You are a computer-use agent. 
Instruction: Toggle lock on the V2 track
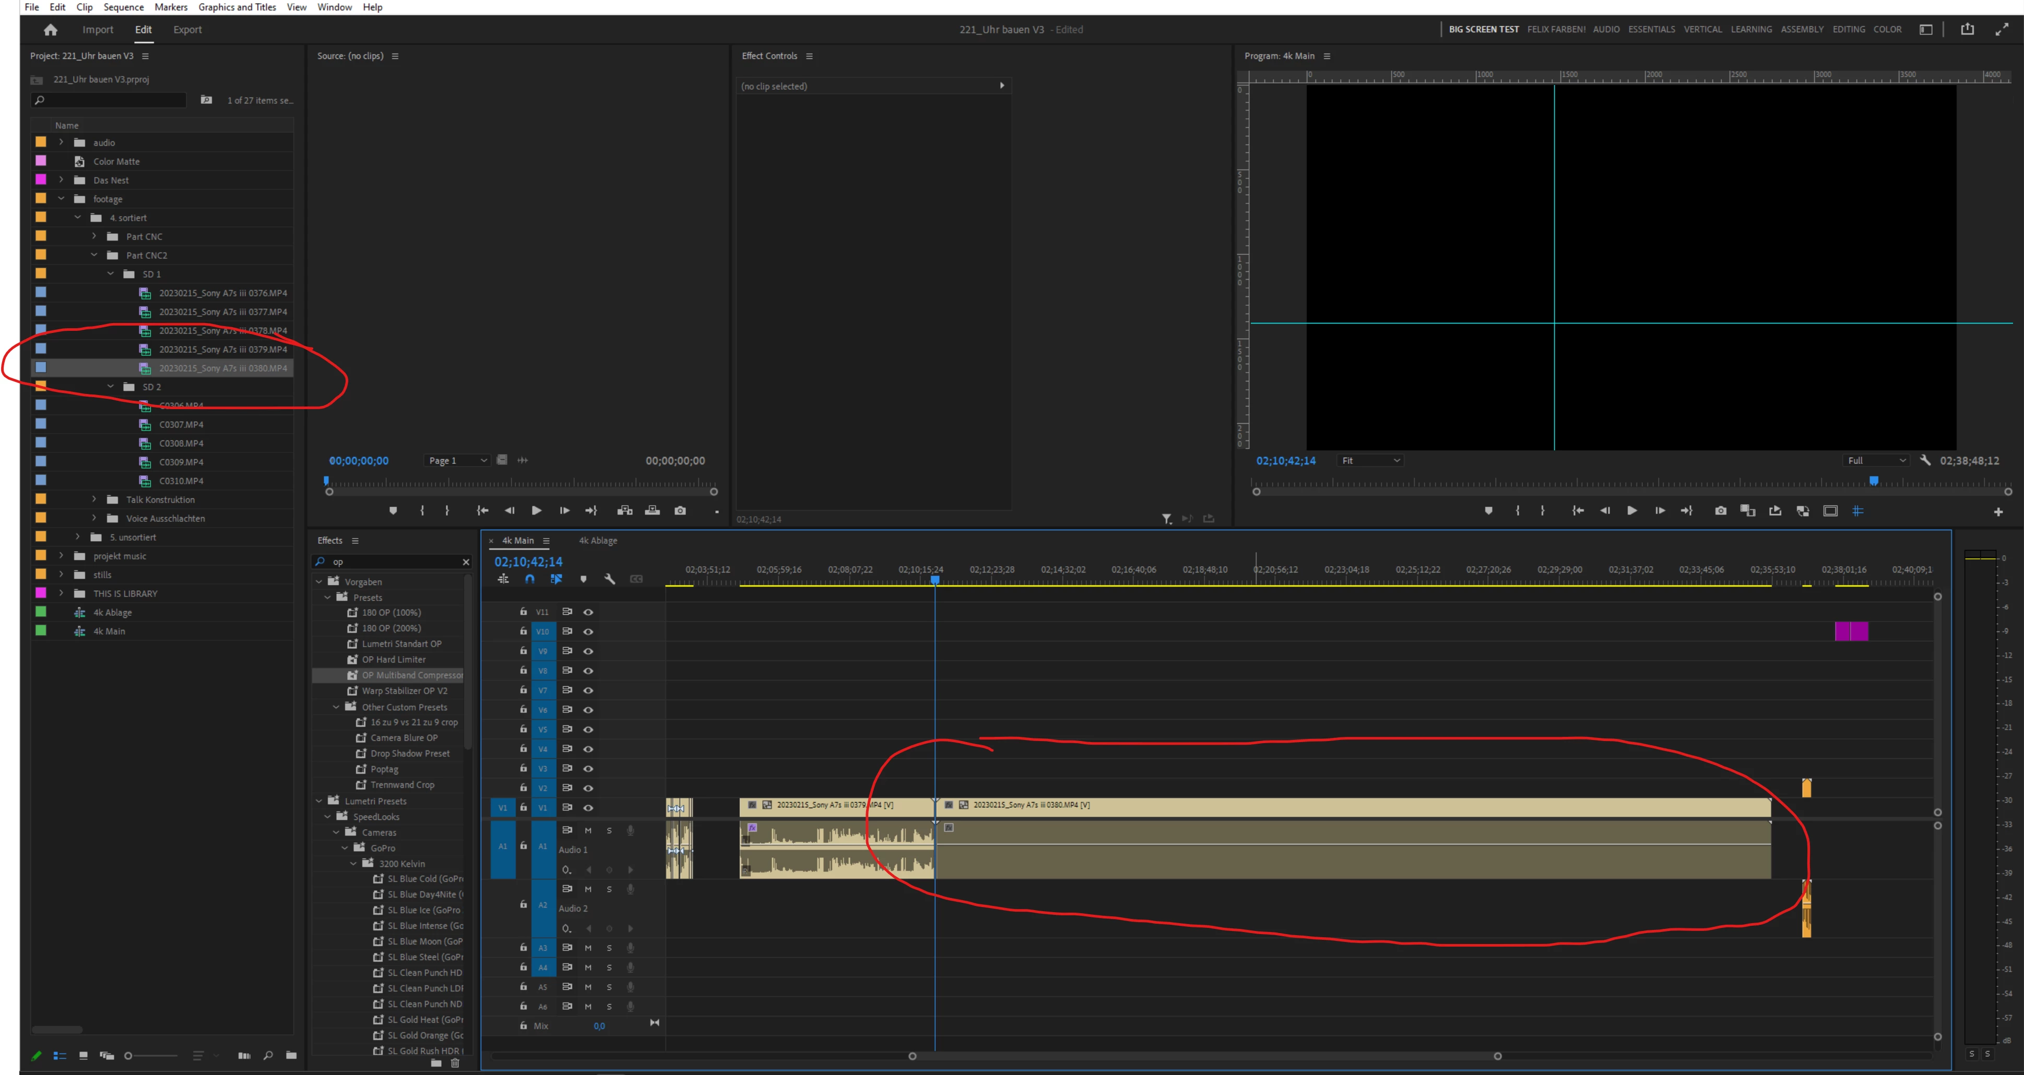point(523,787)
